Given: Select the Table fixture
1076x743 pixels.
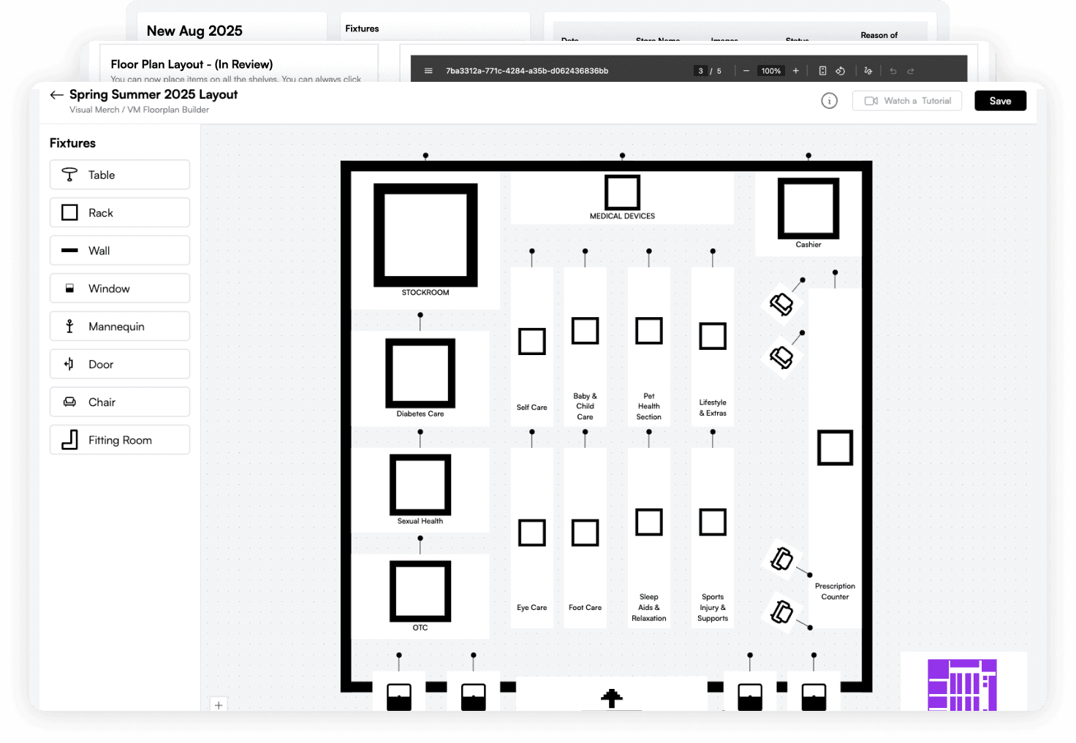Looking at the screenshot, I should click(x=120, y=175).
